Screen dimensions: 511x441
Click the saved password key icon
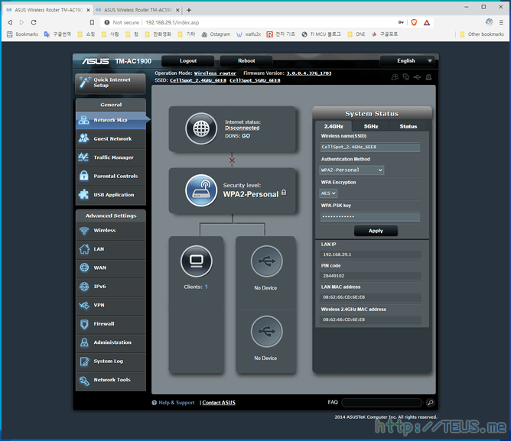[x=401, y=22]
